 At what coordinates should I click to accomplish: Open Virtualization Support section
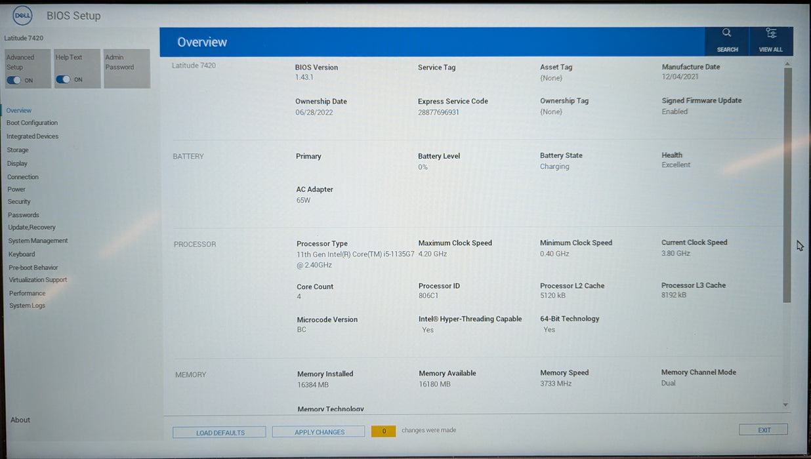(x=38, y=280)
